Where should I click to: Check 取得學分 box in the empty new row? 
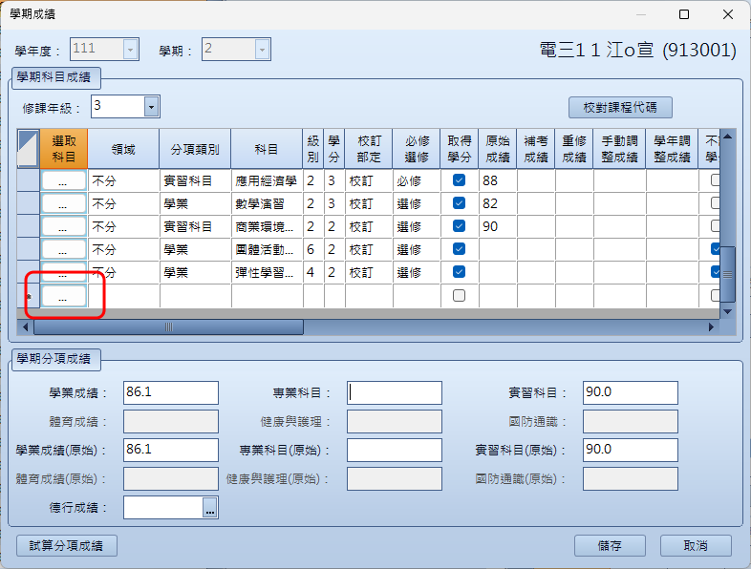(x=459, y=296)
